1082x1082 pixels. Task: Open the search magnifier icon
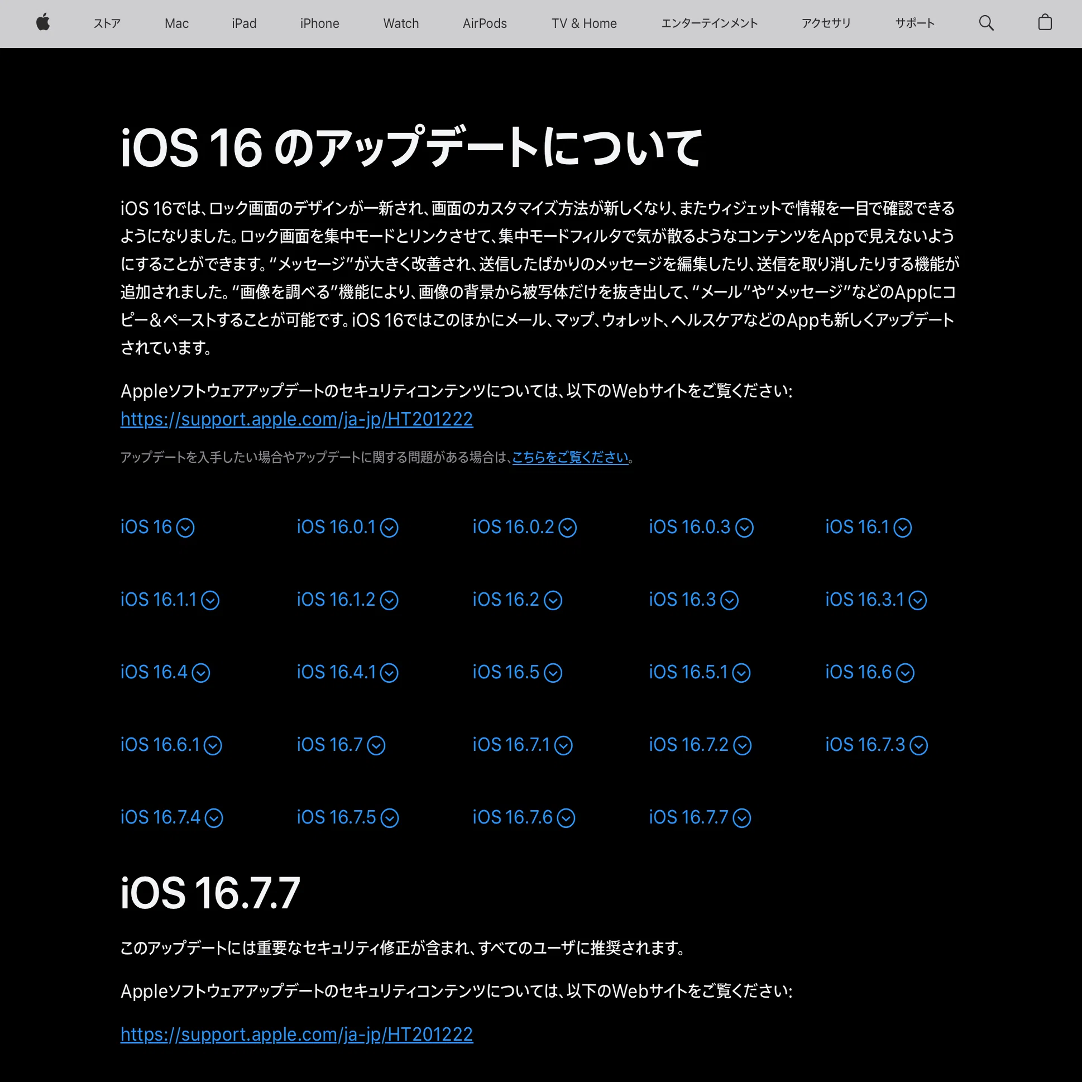point(985,23)
